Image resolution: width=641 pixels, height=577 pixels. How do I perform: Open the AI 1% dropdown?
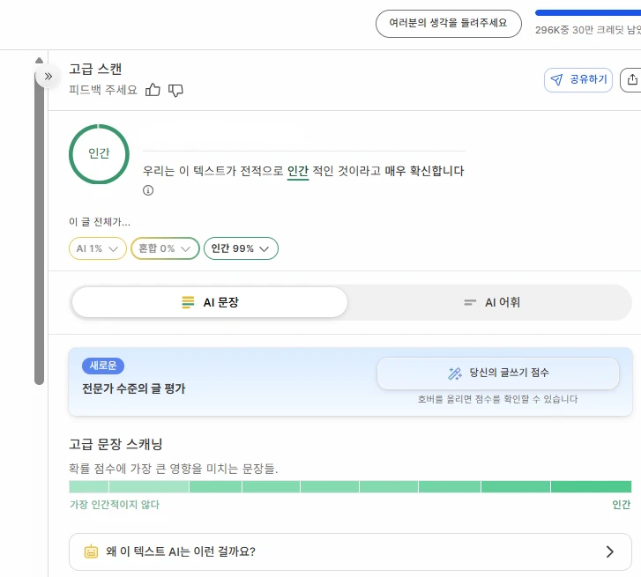98,248
